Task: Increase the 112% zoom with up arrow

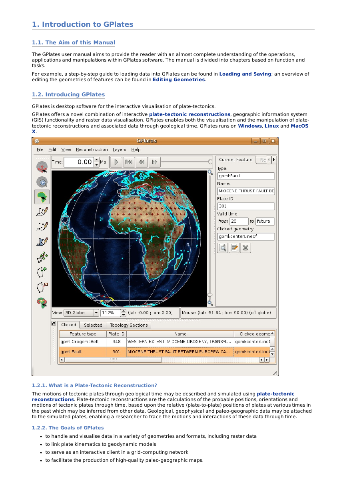Action: coord(123,311)
